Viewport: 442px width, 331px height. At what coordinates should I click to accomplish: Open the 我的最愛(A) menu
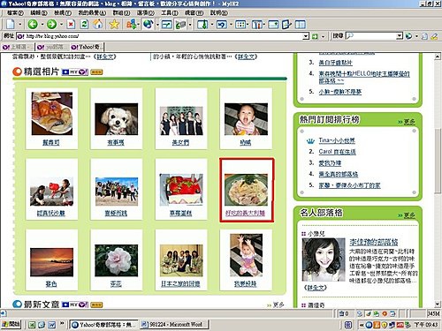click(x=92, y=12)
